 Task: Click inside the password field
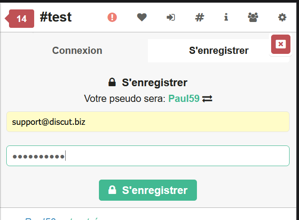coord(147,156)
